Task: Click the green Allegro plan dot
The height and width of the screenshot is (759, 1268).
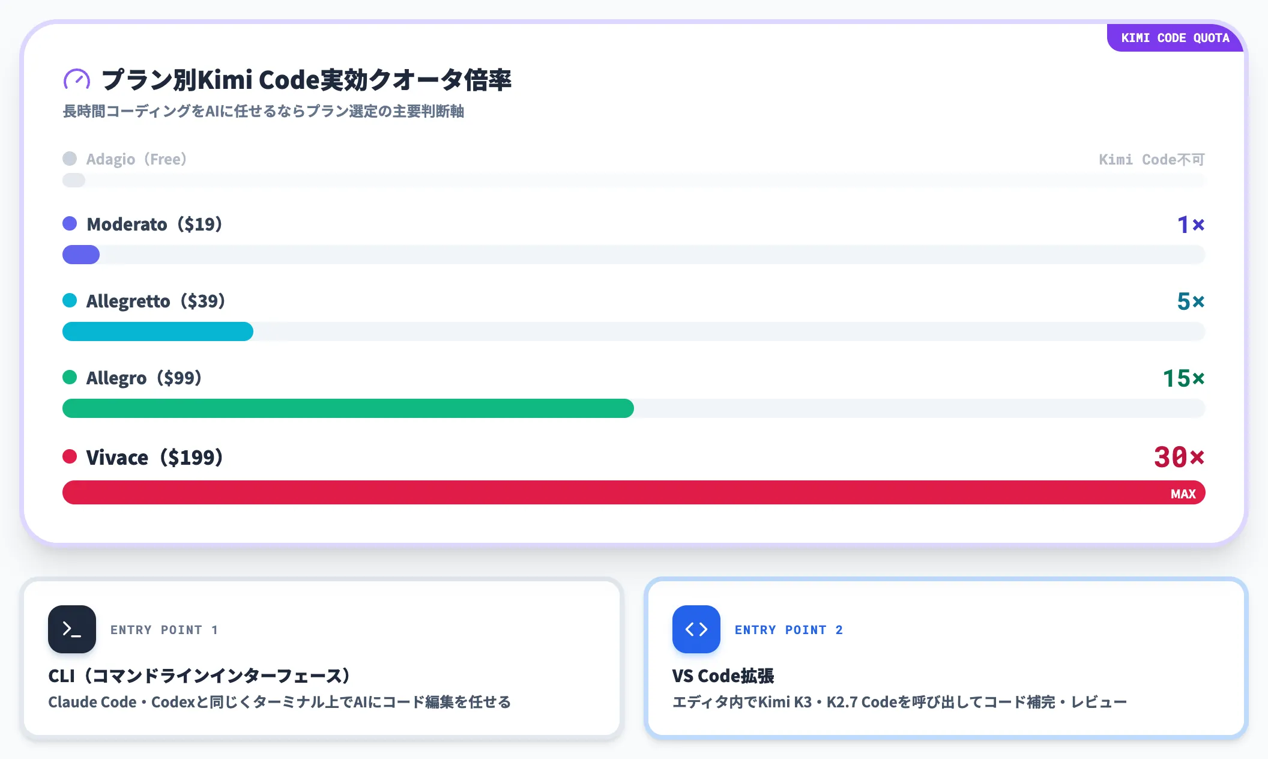Action: pos(70,377)
